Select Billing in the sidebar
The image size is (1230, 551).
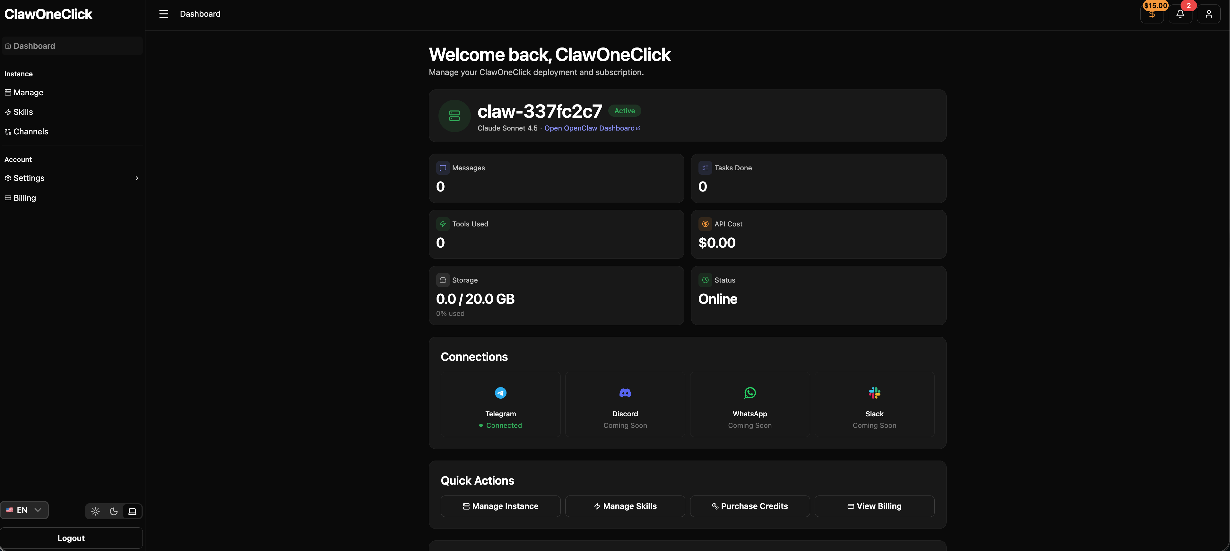[x=25, y=198]
